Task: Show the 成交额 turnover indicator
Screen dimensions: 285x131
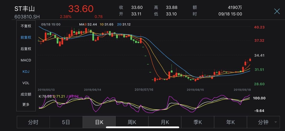Action: 26,94
